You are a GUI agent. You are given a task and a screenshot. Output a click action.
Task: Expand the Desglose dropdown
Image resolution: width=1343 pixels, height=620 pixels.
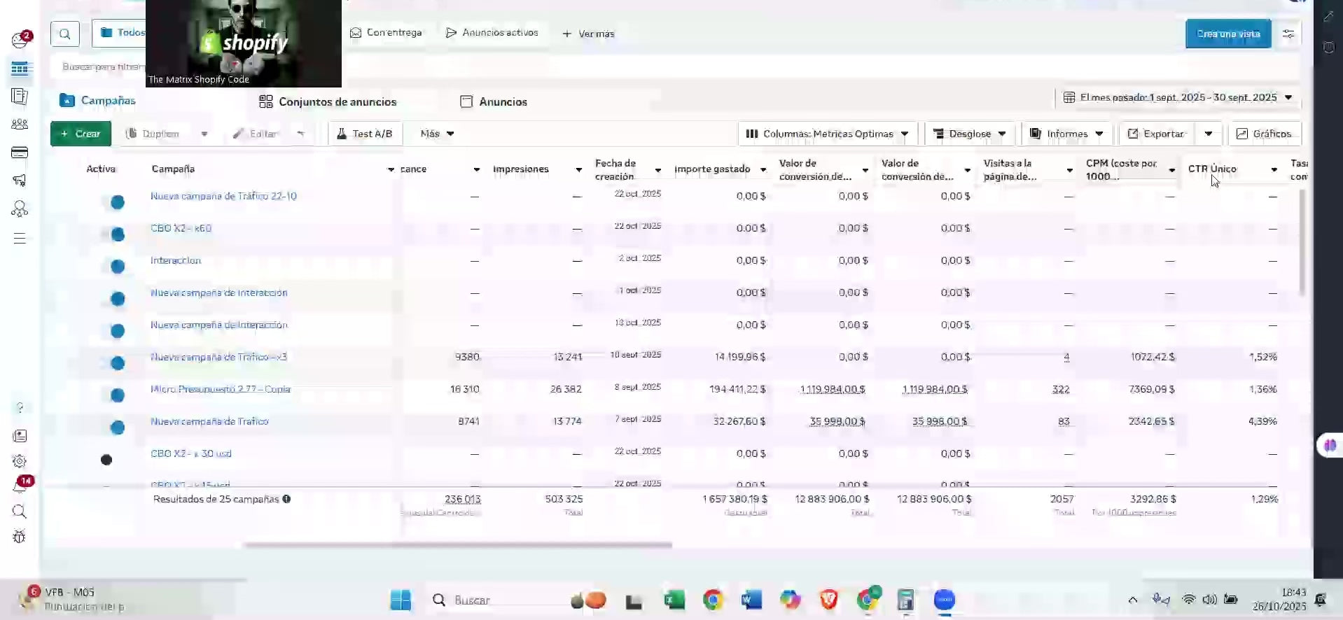pyautogui.click(x=969, y=134)
